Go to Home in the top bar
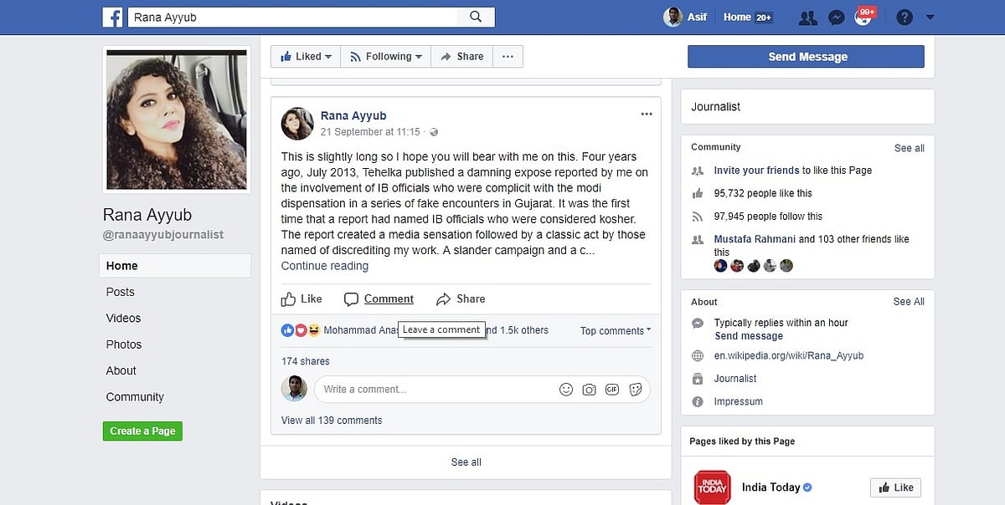This screenshot has width=1005, height=505. tap(737, 17)
